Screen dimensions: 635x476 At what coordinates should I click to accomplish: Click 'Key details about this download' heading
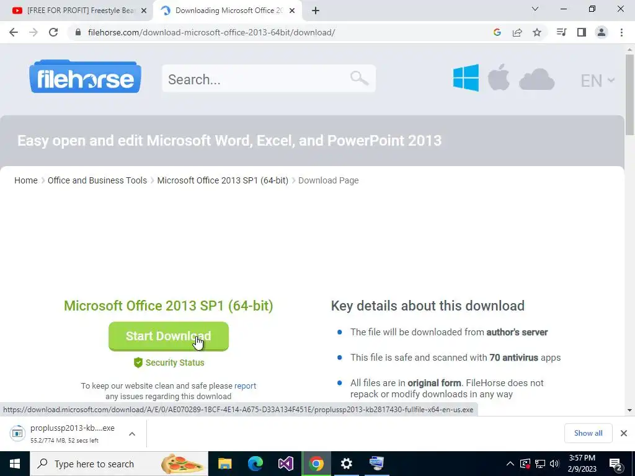(428, 306)
